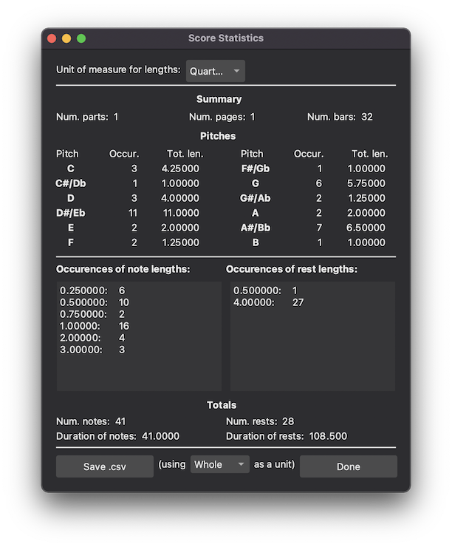Select the 1.00000 note length row
452x547 pixels.
pos(92,326)
